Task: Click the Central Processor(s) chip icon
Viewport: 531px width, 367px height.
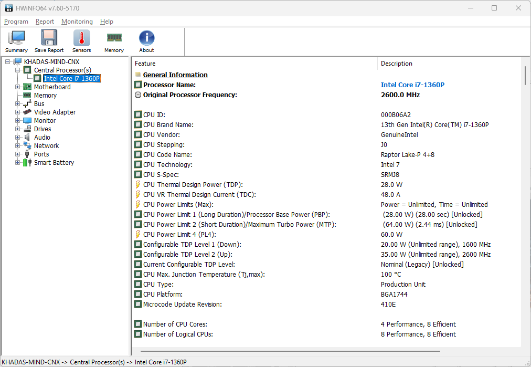Action: (x=27, y=70)
